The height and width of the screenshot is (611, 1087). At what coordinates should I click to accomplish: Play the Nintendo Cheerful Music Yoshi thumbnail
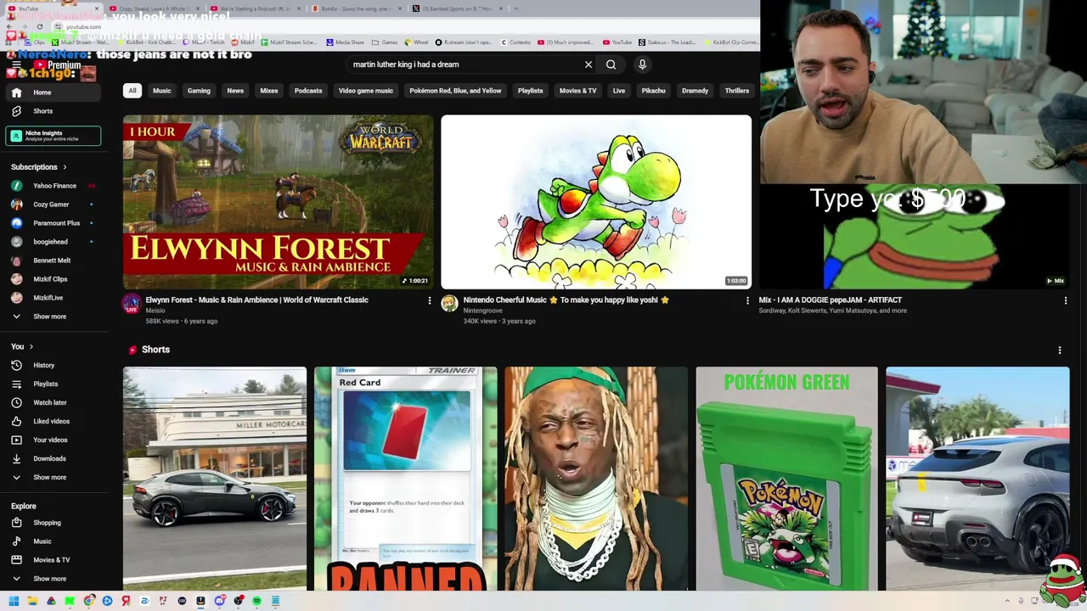(596, 202)
